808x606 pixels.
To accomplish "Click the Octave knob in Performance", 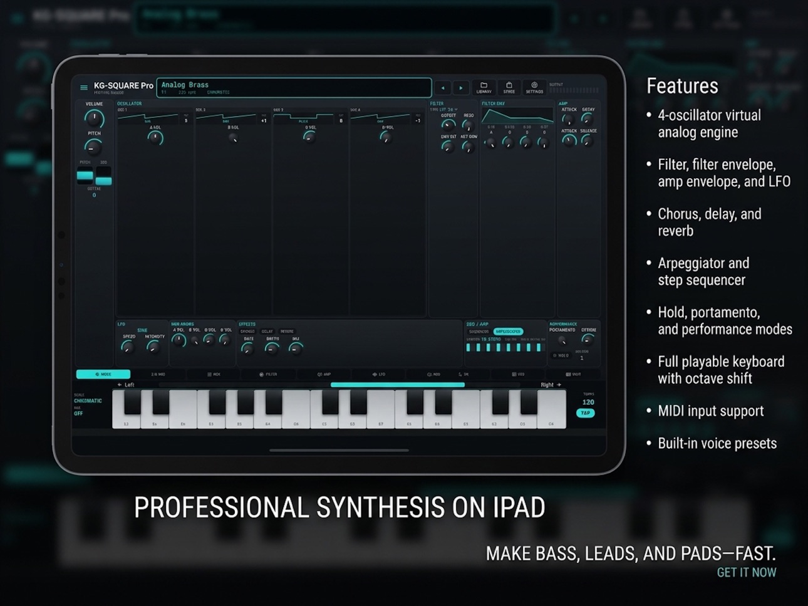I will (587, 339).
